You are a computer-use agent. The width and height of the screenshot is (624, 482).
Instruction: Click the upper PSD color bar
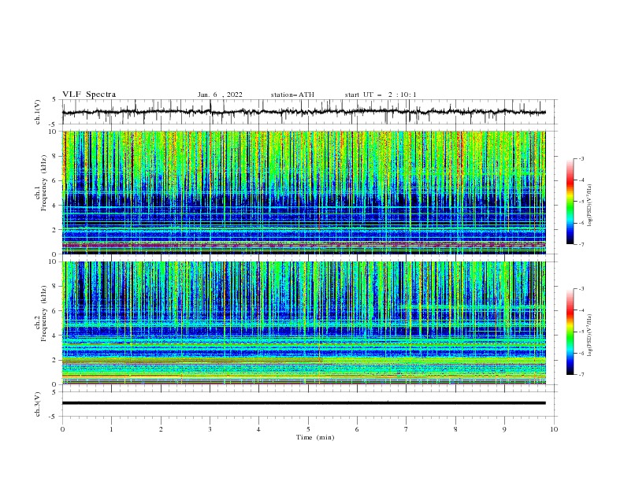point(570,202)
